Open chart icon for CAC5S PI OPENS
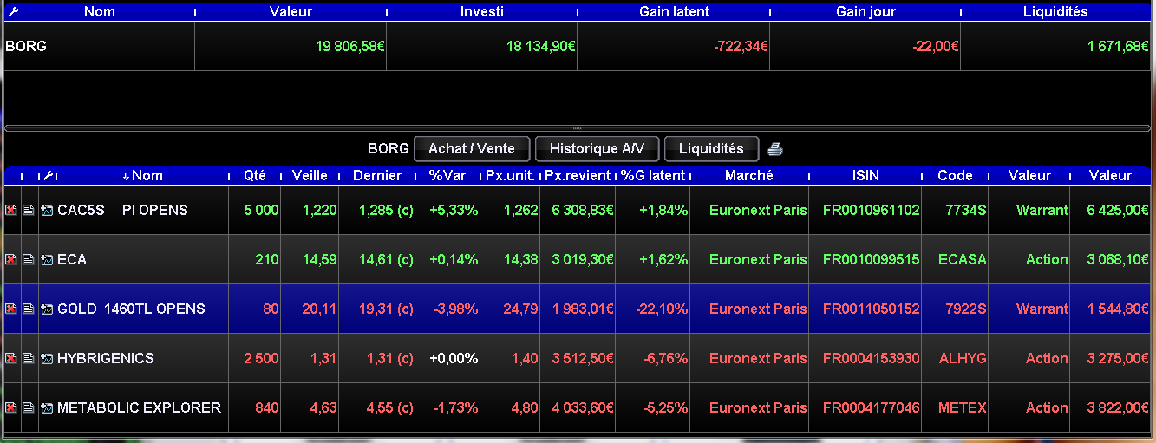This screenshot has height=443, width=1156. (x=47, y=210)
